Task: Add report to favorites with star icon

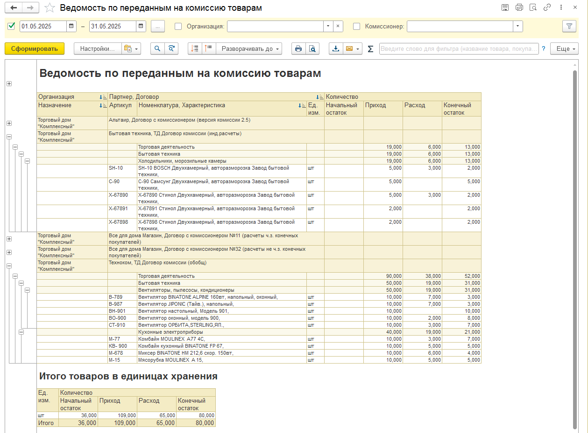Action: click(x=50, y=8)
